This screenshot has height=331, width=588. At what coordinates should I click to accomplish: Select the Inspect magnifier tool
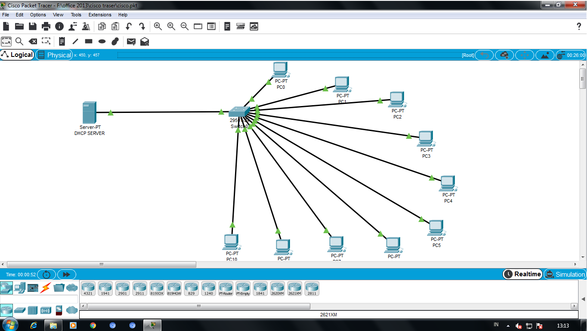pyautogui.click(x=19, y=41)
